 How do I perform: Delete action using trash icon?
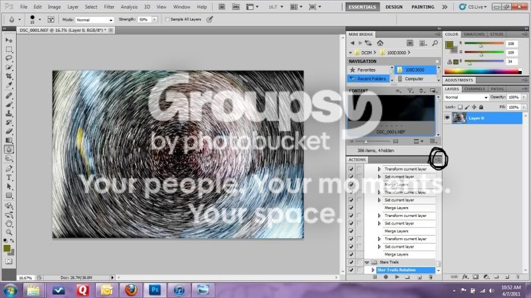click(x=431, y=277)
